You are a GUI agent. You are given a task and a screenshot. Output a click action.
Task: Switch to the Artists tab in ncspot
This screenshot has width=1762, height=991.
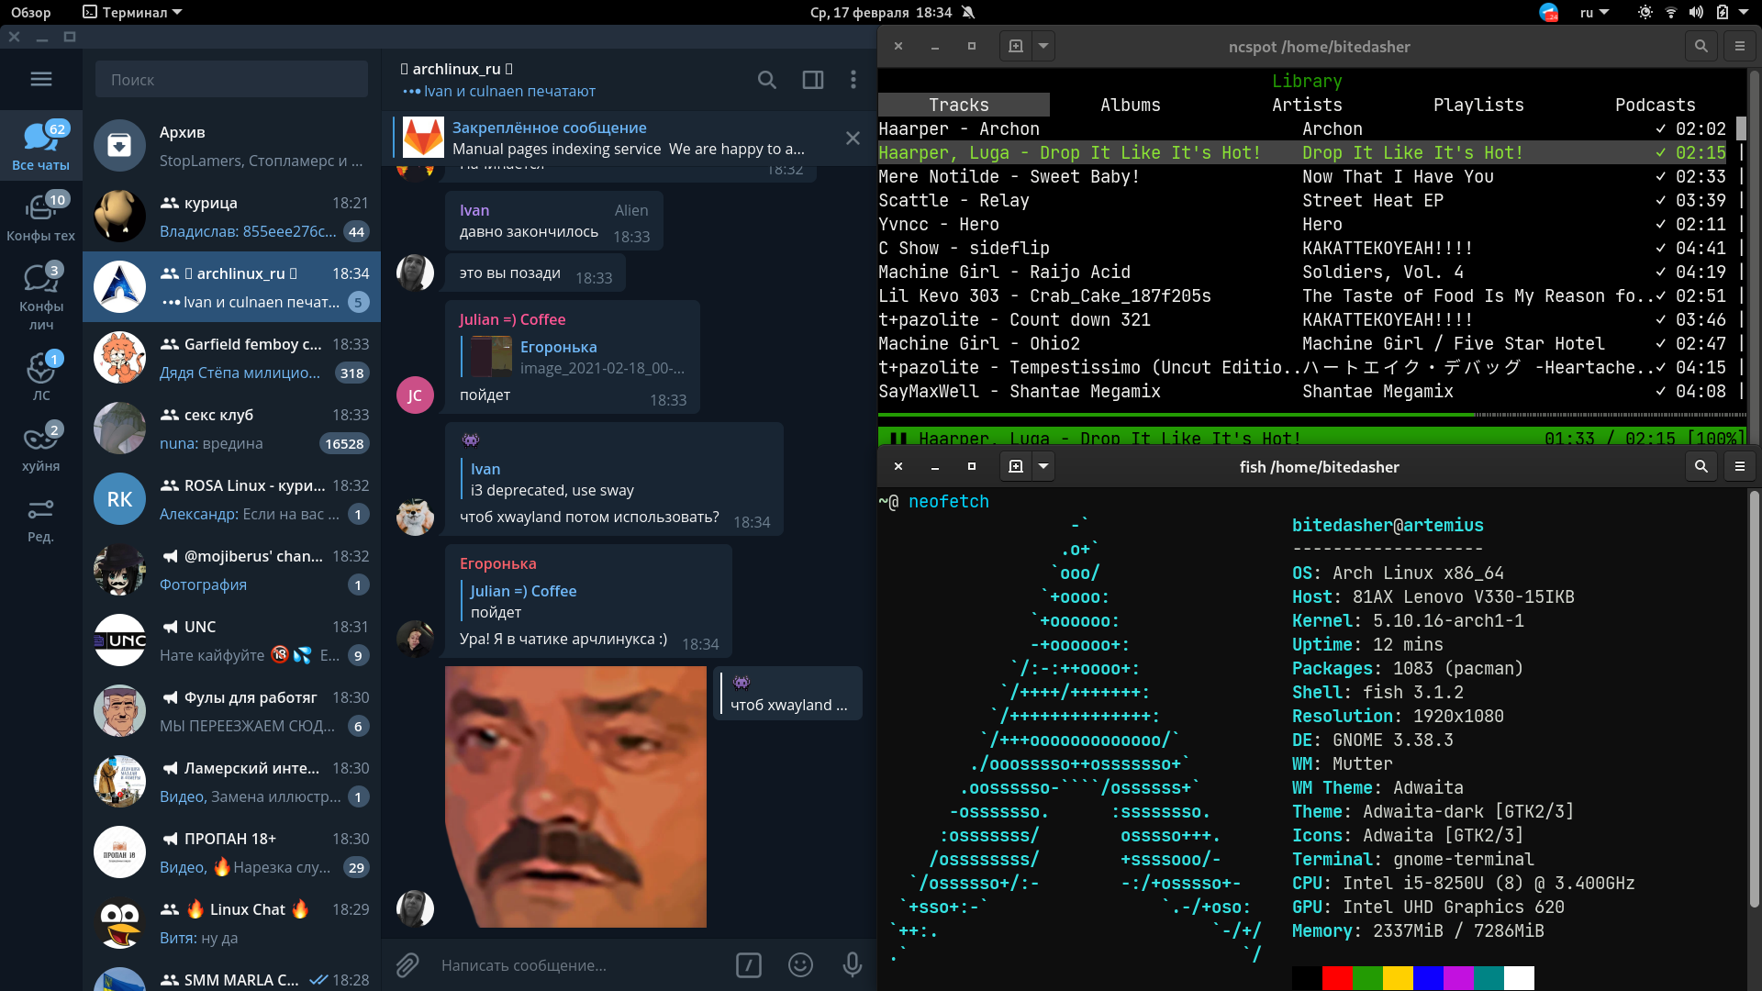point(1307,105)
